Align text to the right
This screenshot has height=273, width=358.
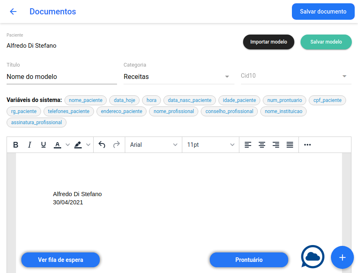tap(276, 145)
